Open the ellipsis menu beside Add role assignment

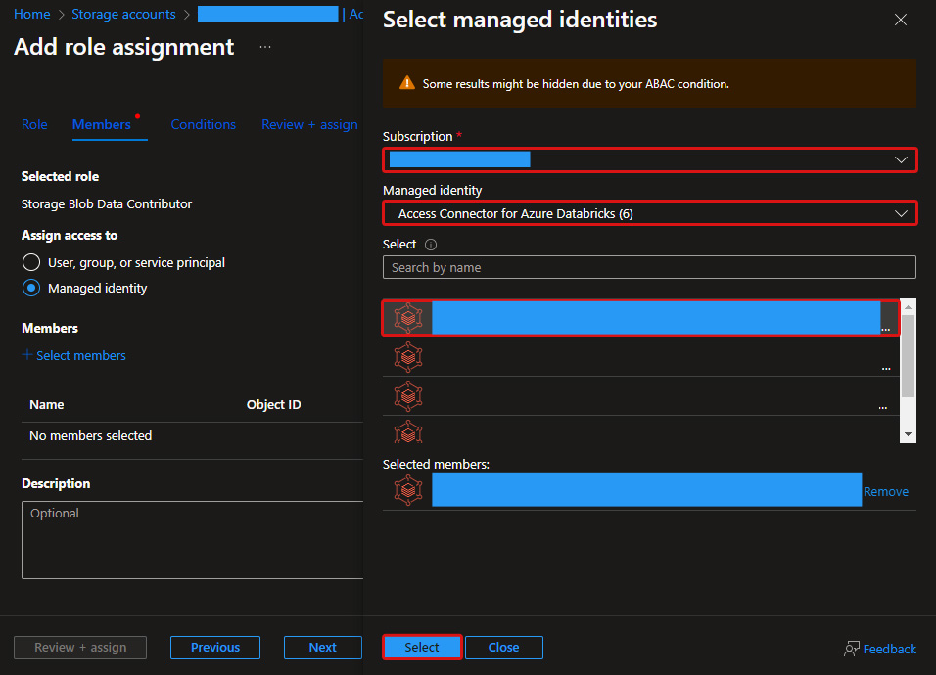pyautogui.click(x=265, y=47)
